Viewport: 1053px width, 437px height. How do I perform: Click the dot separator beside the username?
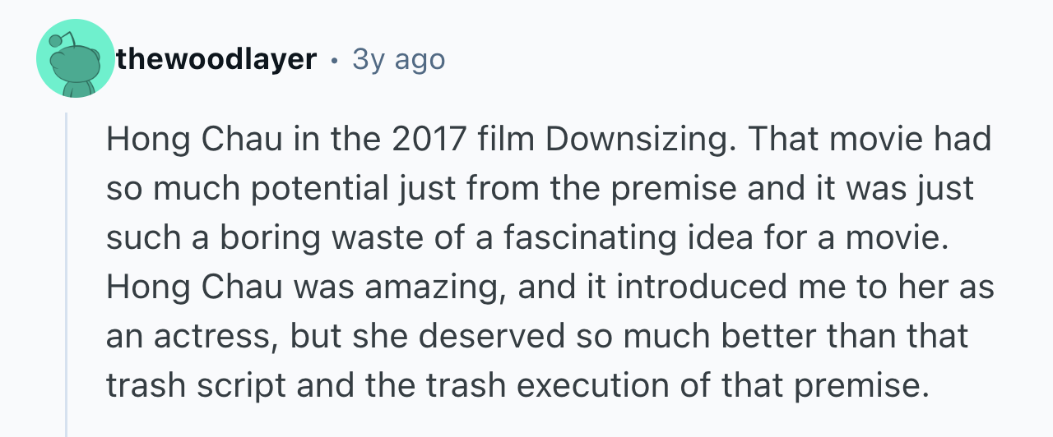coord(334,60)
